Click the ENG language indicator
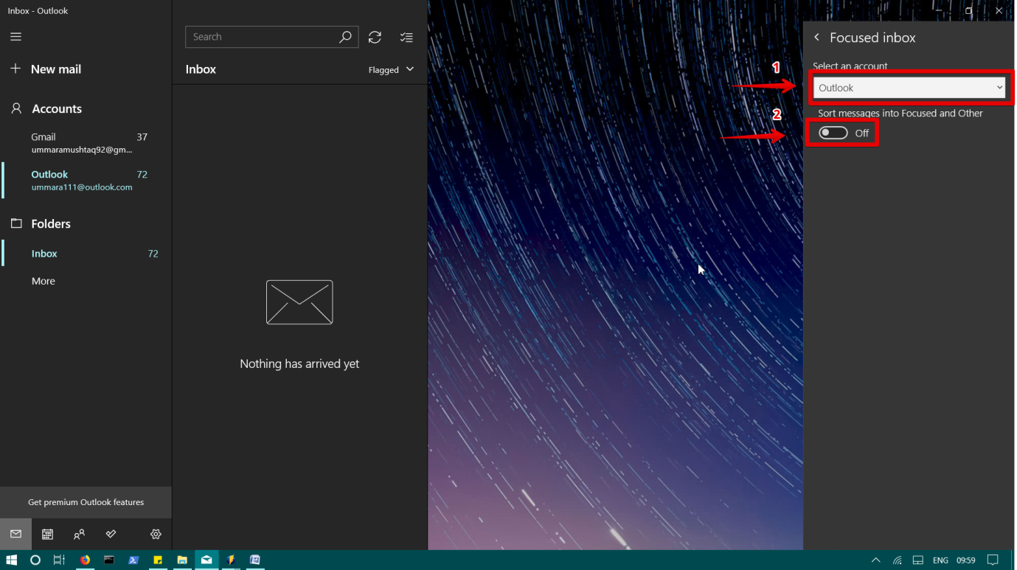The height and width of the screenshot is (570, 1017). click(940, 560)
